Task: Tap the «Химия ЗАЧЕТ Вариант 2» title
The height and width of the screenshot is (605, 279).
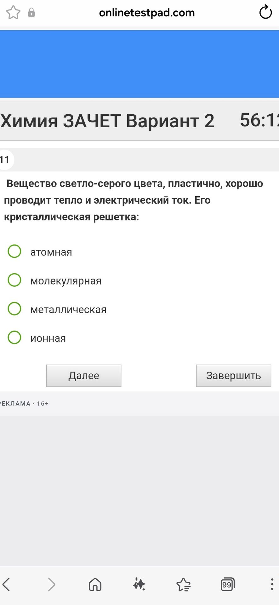Action: click(x=107, y=121)
